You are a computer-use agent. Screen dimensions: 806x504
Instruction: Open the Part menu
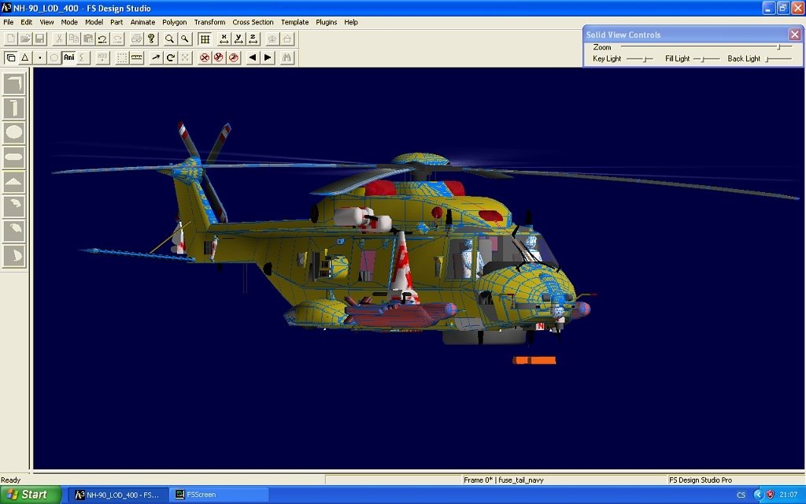coord(116,22)
